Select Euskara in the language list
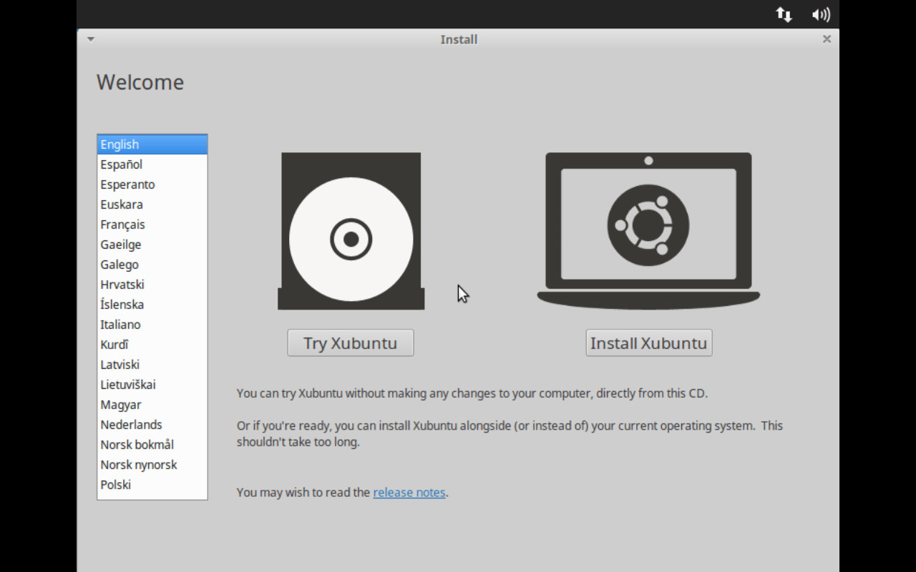Screen dimensions: 916x572 click(x=152, y=204)
